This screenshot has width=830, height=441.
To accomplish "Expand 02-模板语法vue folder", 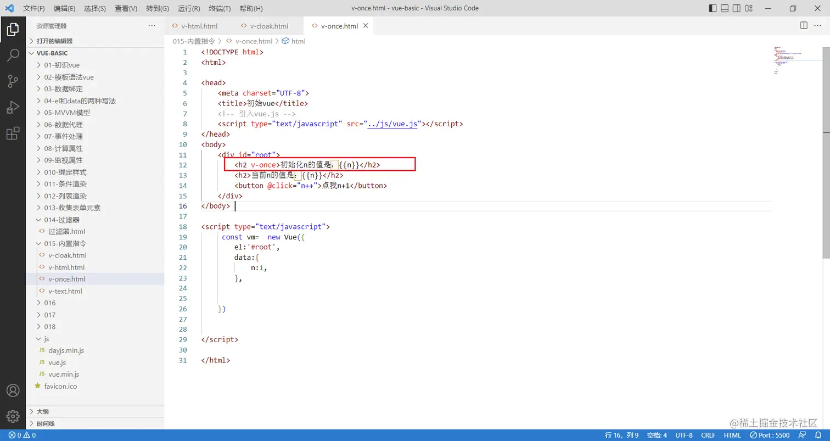I will 96,77.
